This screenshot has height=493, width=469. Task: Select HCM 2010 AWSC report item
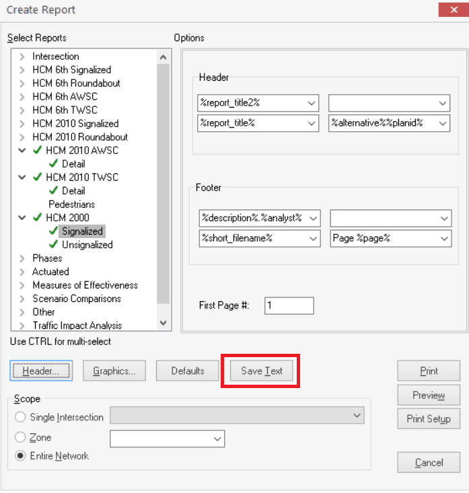82,151
